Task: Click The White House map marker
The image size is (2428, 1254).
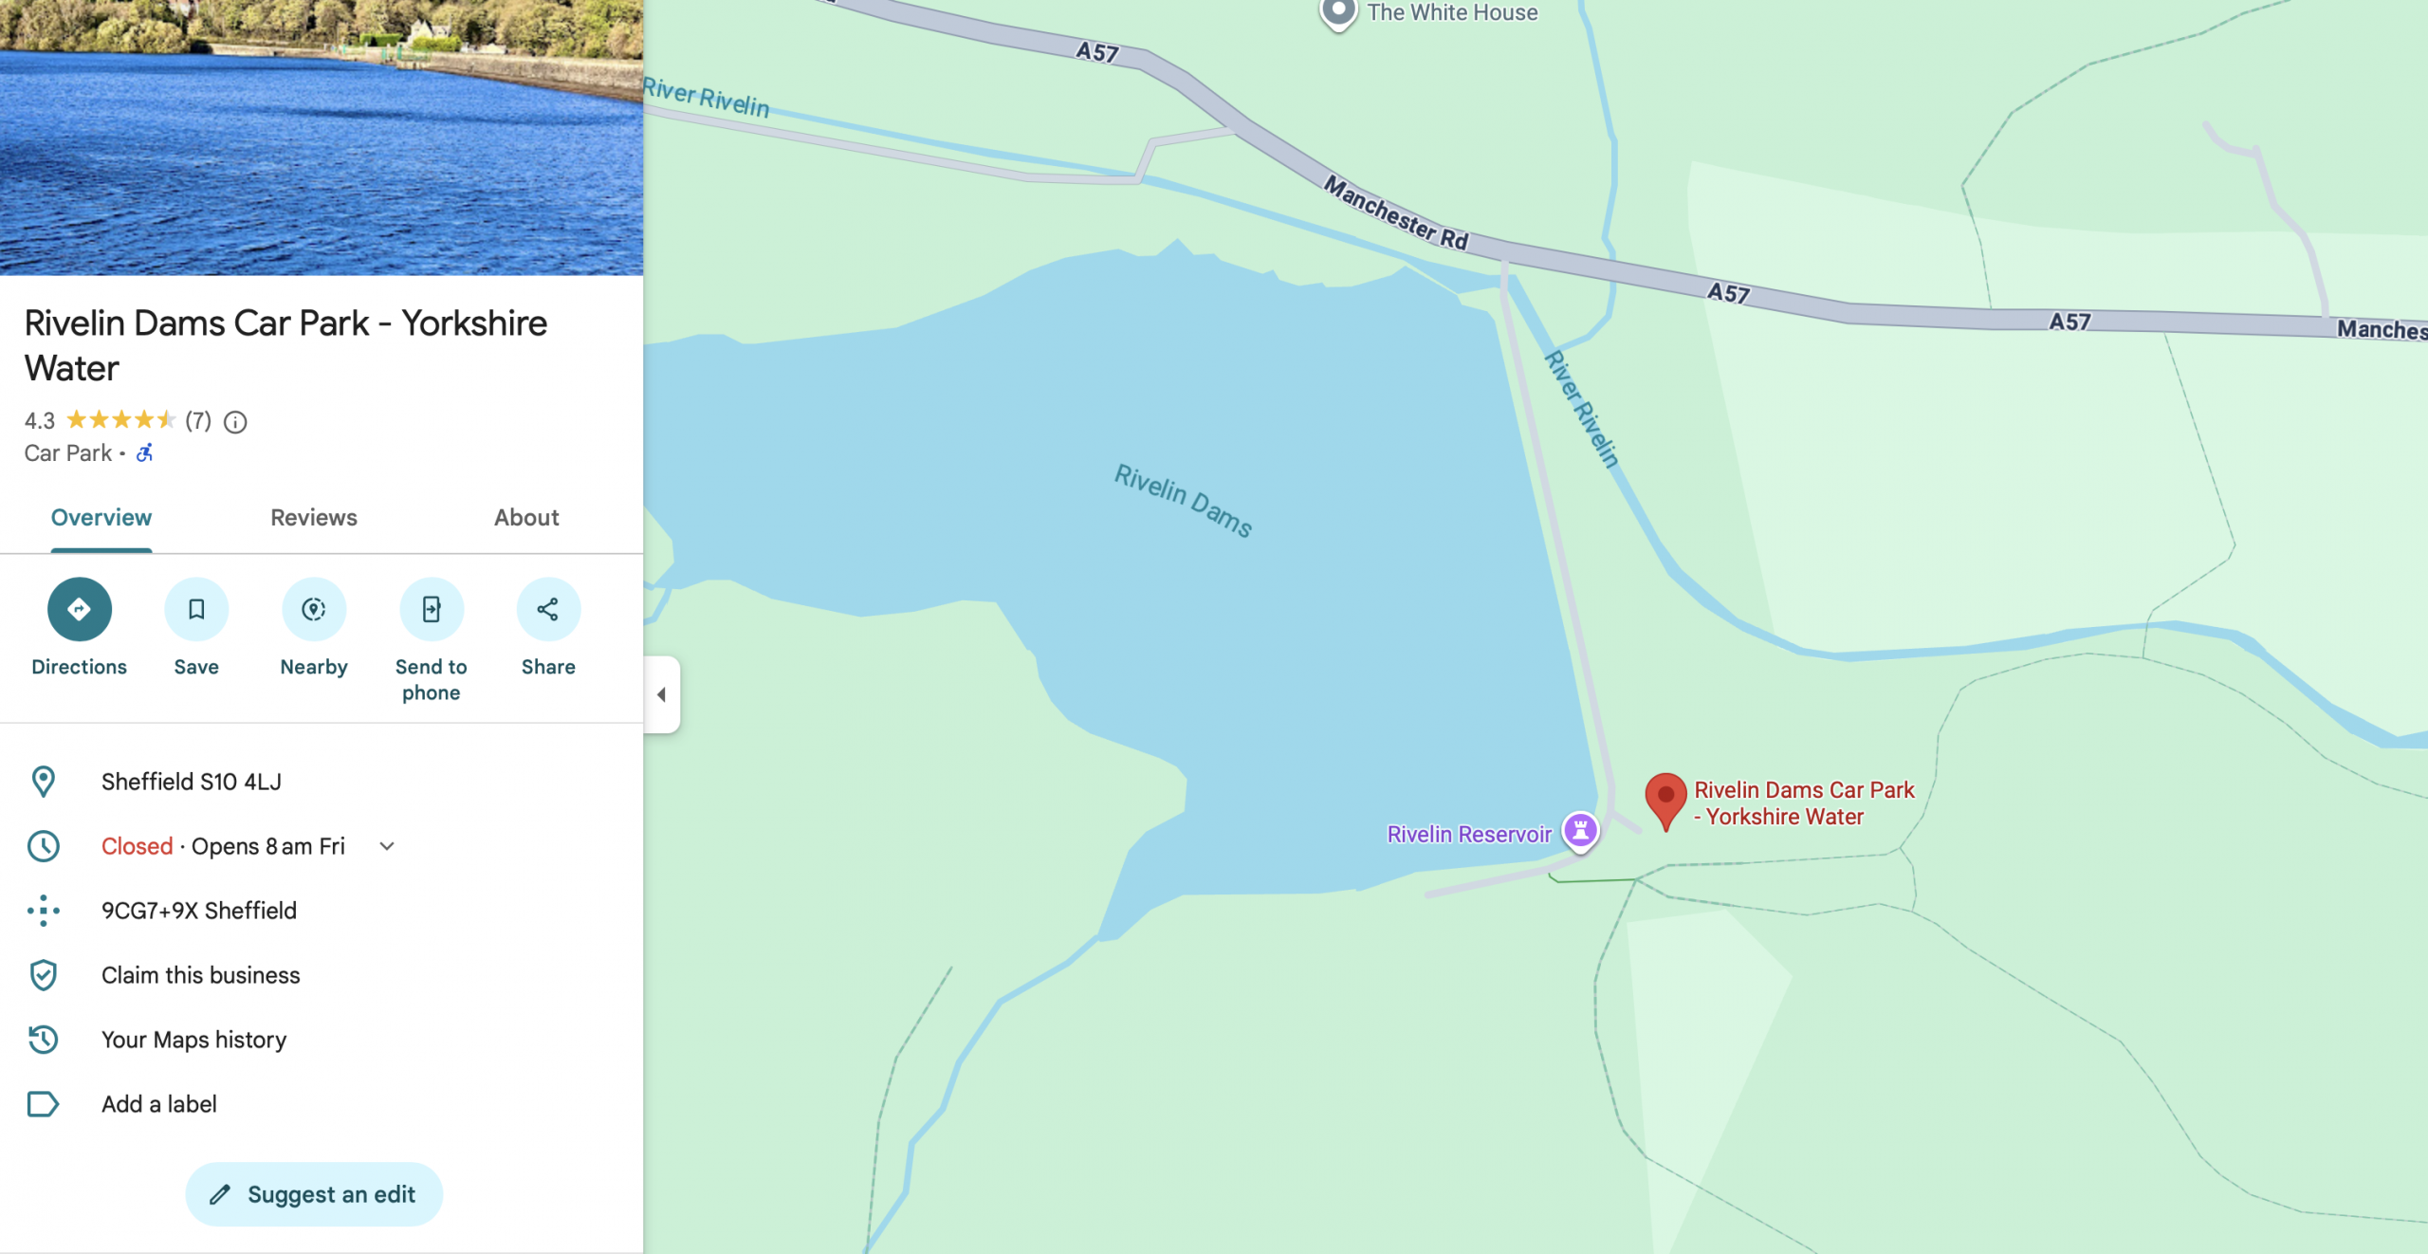Action: (x=1338, y=13)
